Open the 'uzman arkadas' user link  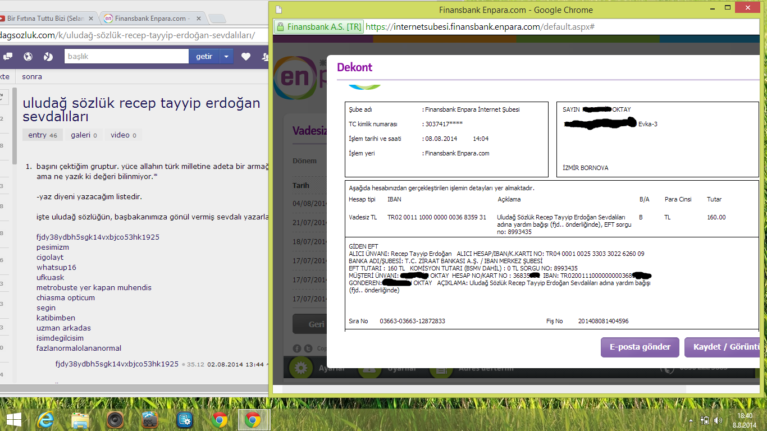[x=63, y=328]
